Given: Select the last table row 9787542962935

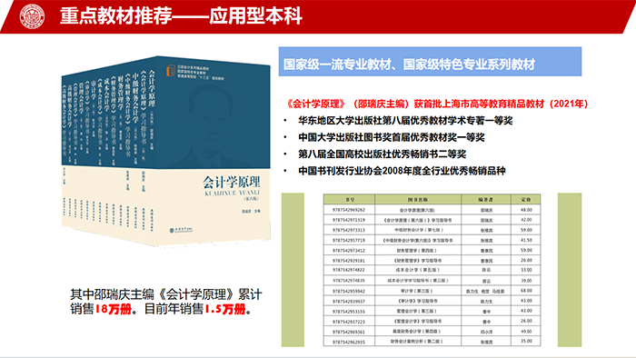Looking at the screenshot, I should pos(432,342).
